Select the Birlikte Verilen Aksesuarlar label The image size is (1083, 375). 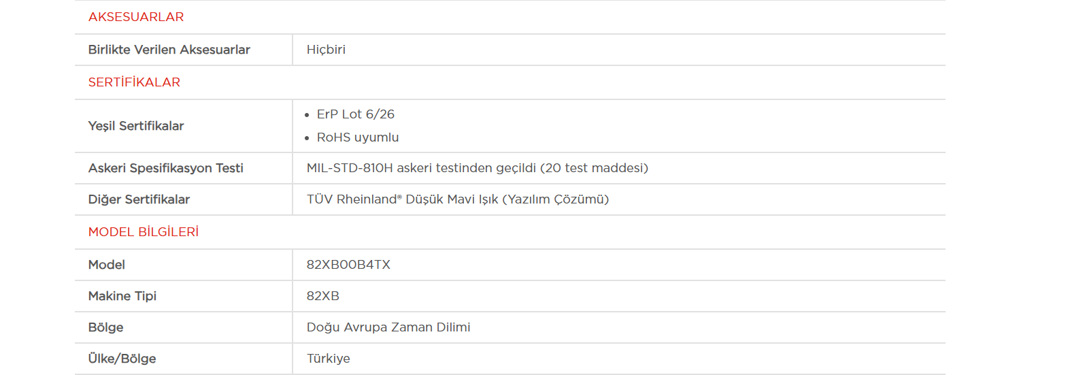(169, 50)
